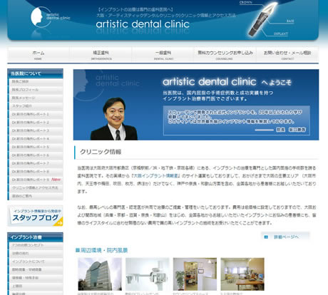
Task: Open the clinic building exterior thumbnail
Action: click(x=100, y=274)
